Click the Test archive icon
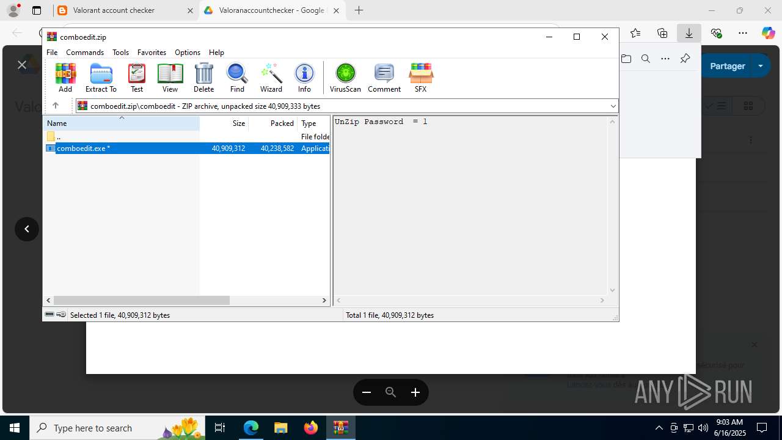Viewport: 782px width, 440px height. pyautogui.click(x=137, y=78)
